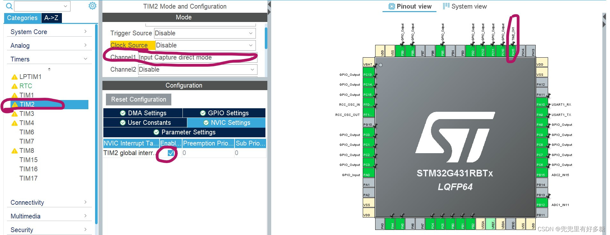
Task: Click the Reset Configuration button
Action: (138, 99)
